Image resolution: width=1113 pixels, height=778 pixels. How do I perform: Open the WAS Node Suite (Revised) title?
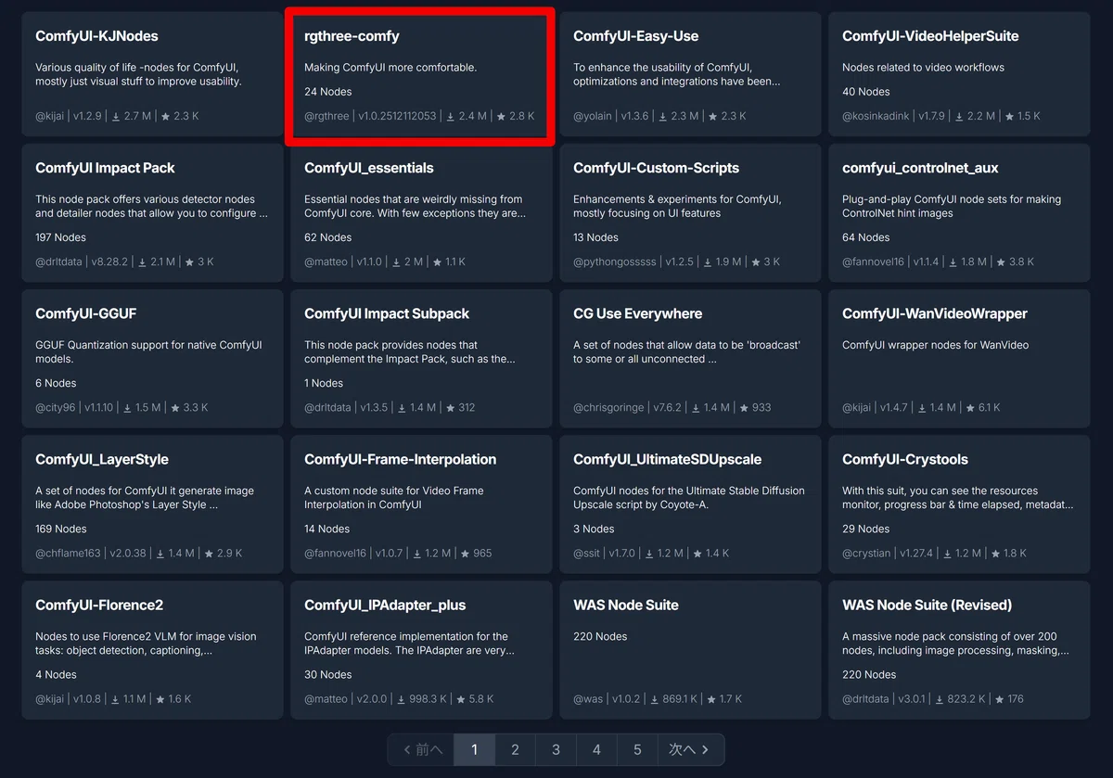[x=927, y=605]
